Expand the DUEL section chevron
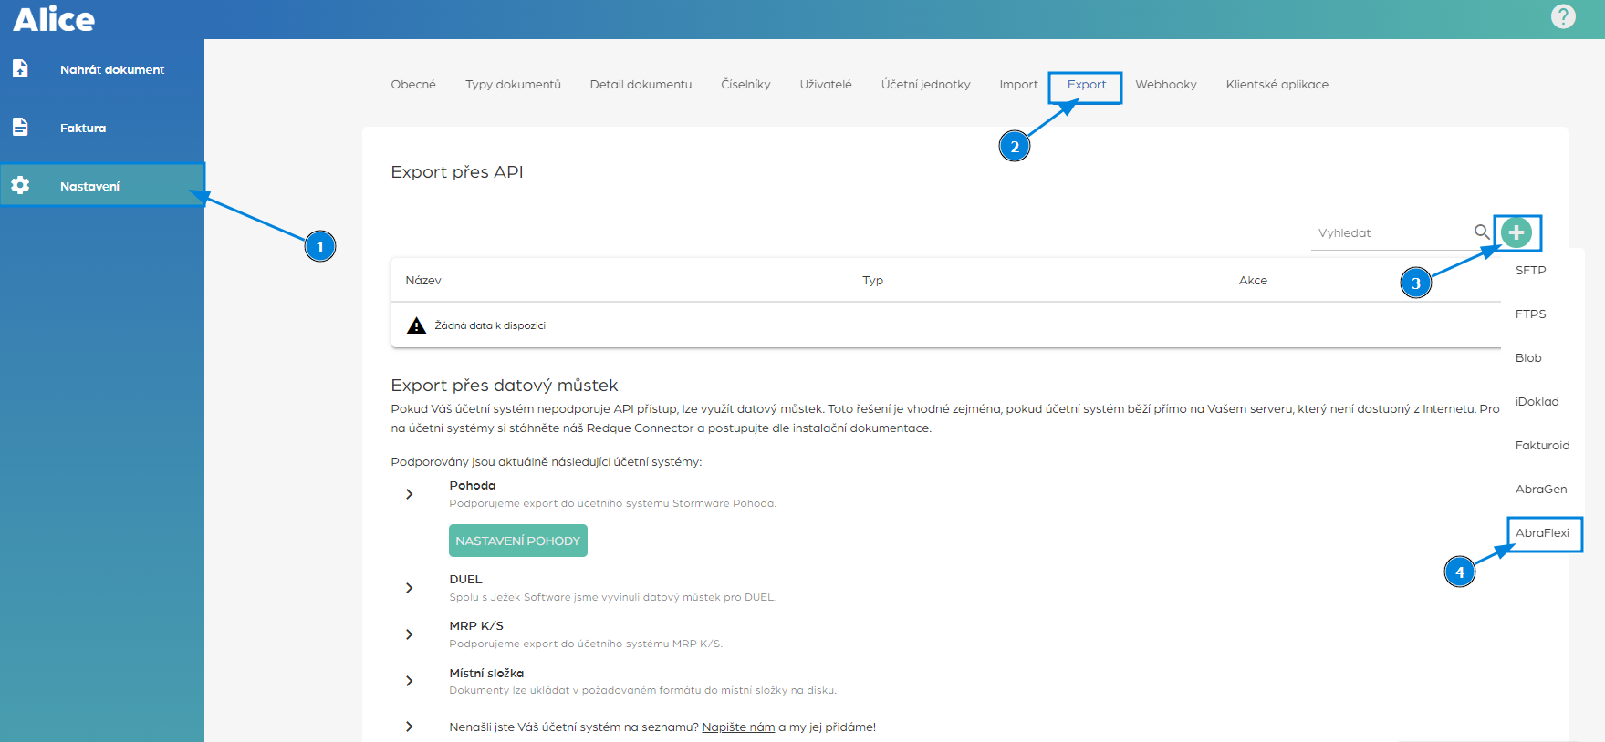Screen dimensions: 1605x742 tap(409, 588)
